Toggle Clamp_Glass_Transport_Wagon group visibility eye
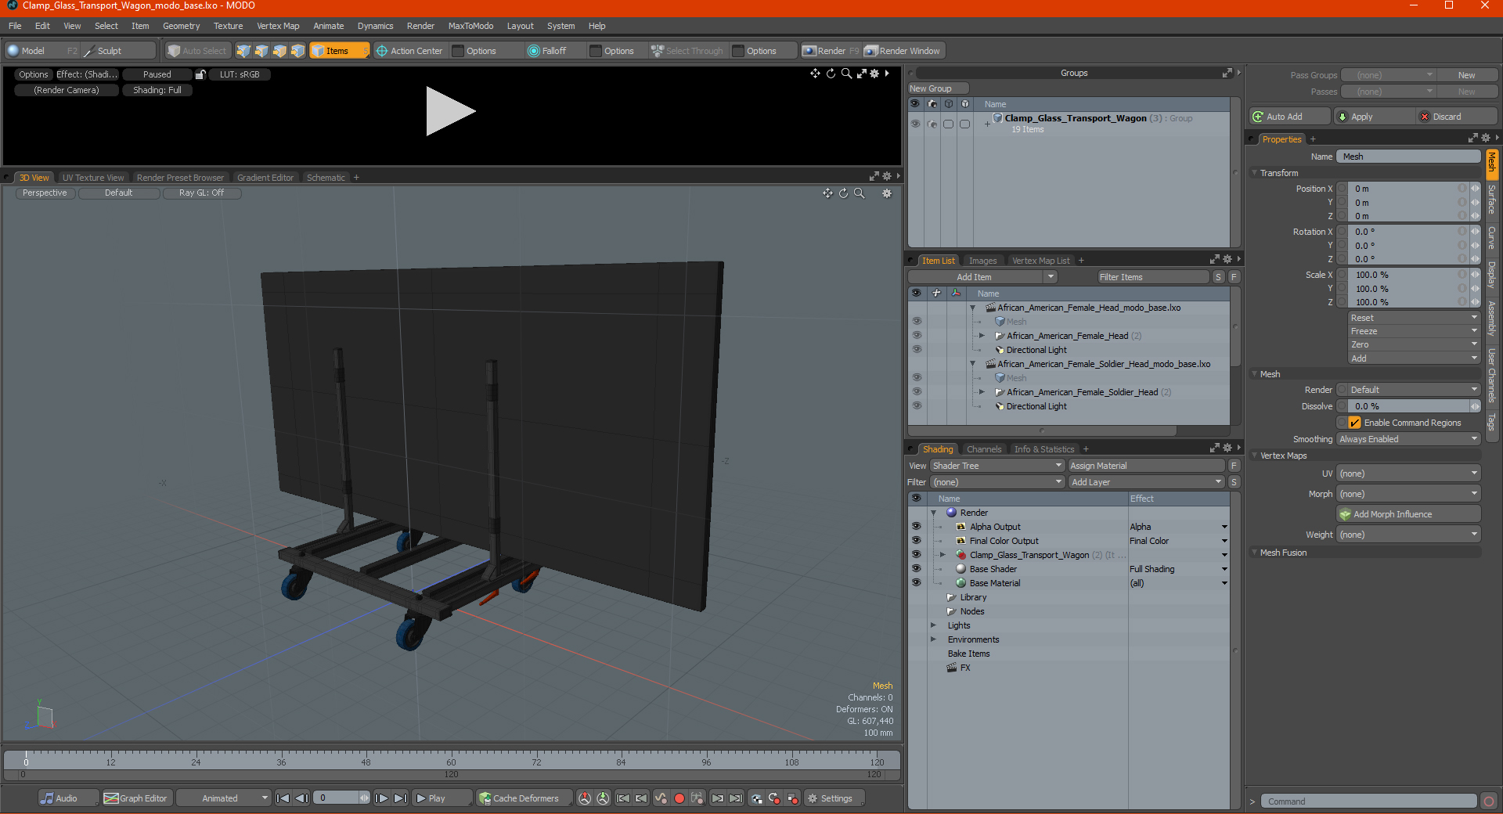The image size is (1503, 814). 915,124
